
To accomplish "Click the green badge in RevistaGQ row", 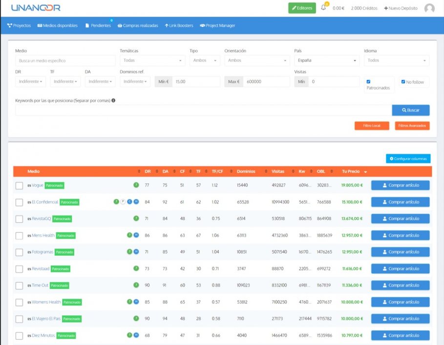I will click(x=136, y=218).
